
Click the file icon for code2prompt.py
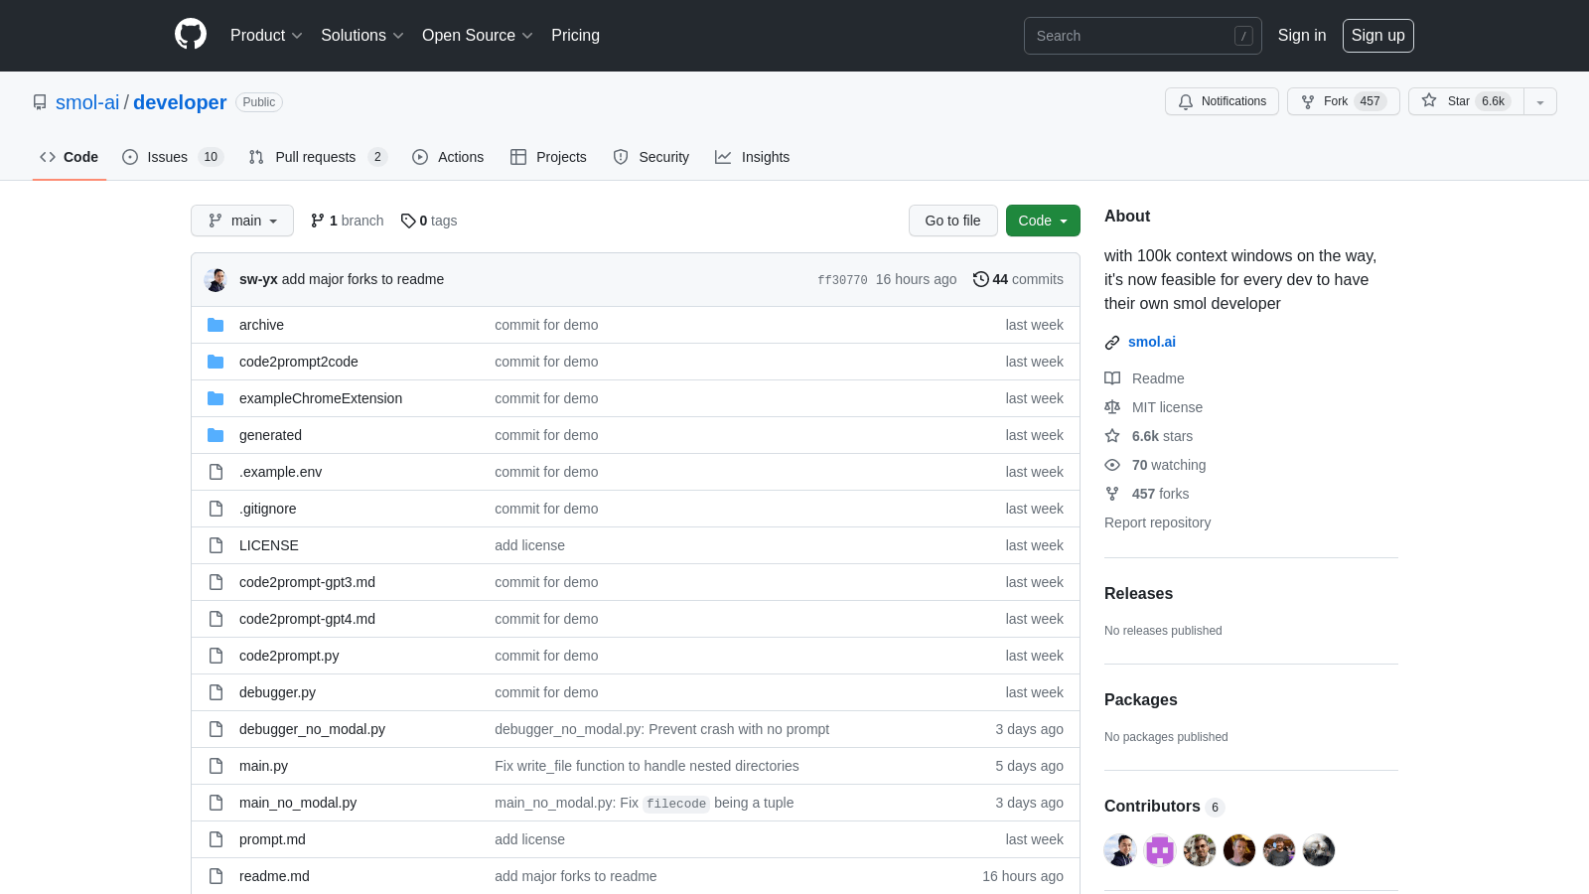click(216, 656)
